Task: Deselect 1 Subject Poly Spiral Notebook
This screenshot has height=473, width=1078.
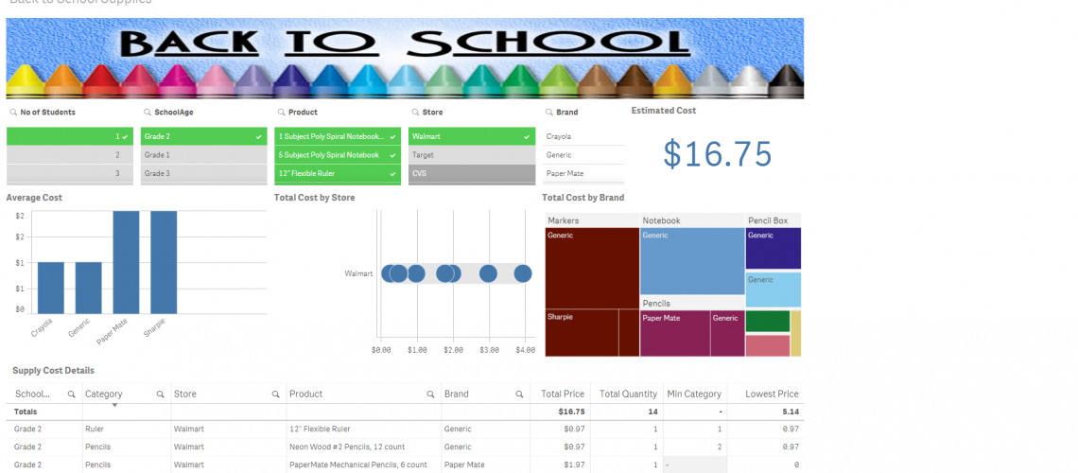Action: tap(338, 136)
